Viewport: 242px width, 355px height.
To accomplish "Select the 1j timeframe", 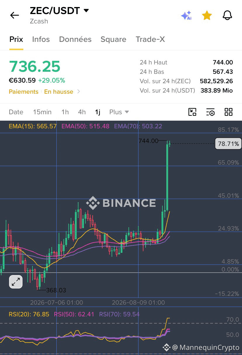I will [x=98, y=112].
